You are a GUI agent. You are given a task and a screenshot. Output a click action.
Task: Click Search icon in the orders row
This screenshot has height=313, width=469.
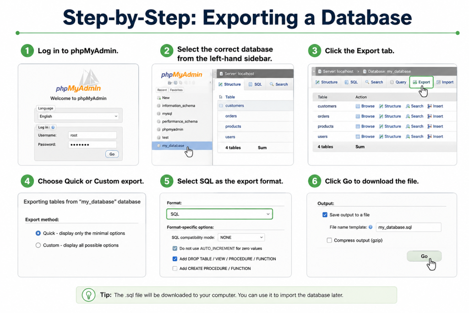pyautogui.click(x=407, y=116)
